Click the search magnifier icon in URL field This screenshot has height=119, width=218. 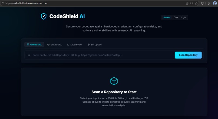click(x=29, y=55)
